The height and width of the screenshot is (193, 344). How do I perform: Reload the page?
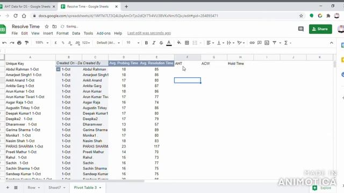[16, 16]
